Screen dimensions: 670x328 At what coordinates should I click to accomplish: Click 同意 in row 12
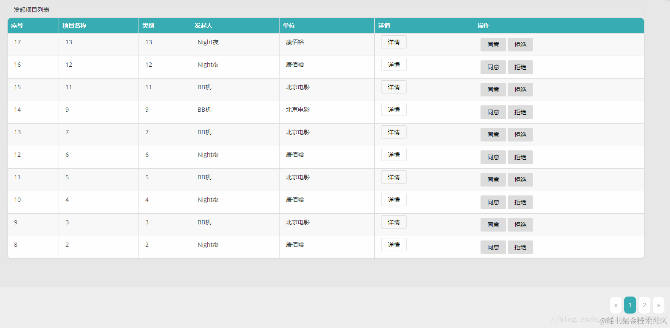click(493, 157)
